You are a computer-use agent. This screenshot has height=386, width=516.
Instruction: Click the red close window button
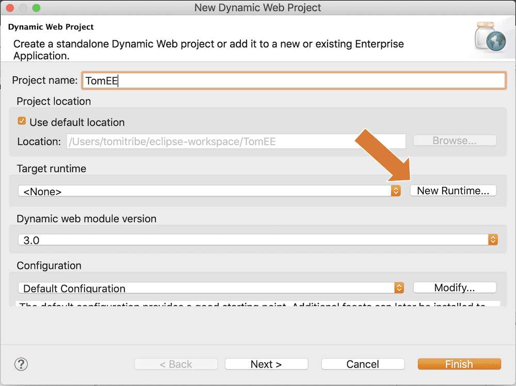tap(10, 8)
